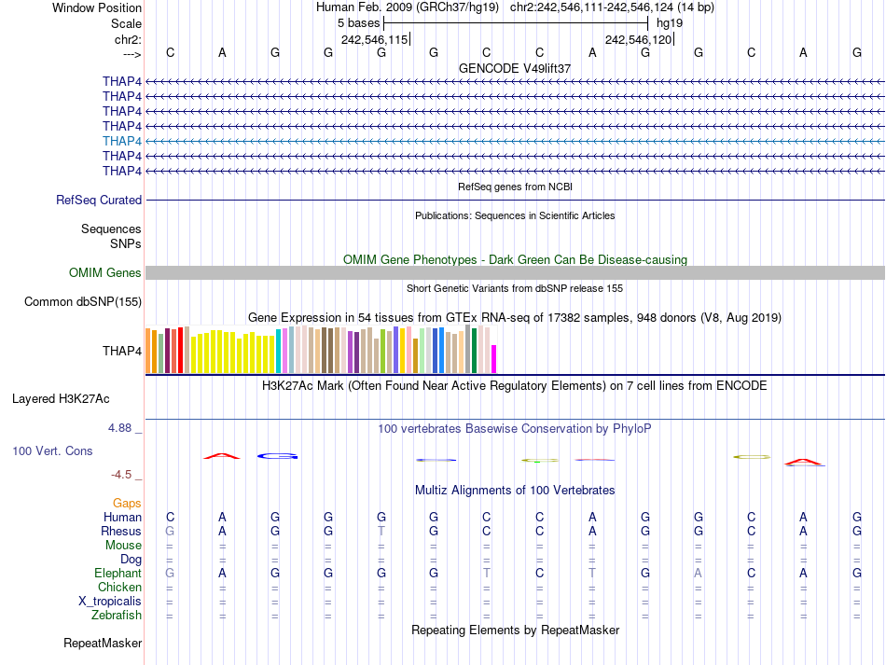Open the Common dbSNP(155) track label
The image size is (886, 665).
[83, 301]
